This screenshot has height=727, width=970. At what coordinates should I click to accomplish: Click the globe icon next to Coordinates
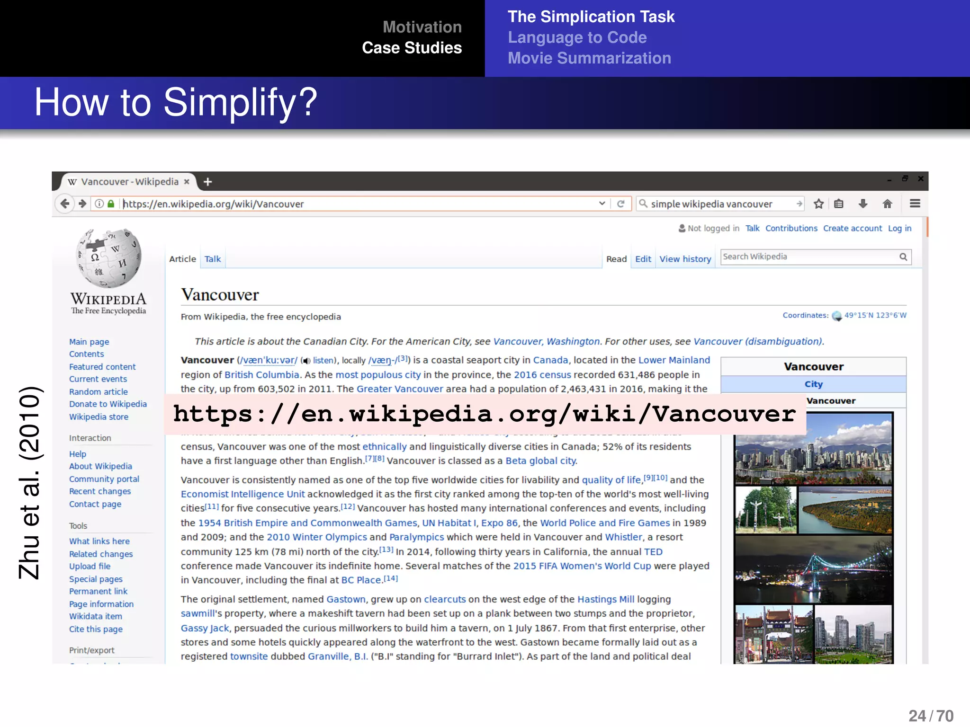click(837, 316)
